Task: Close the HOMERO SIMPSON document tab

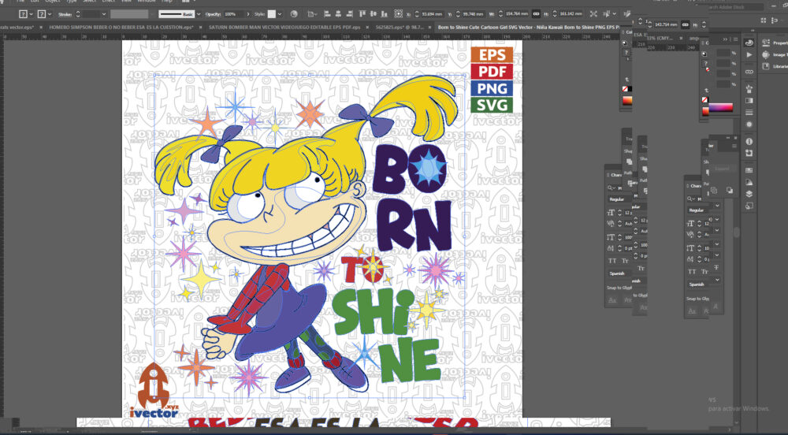Action: 200,27
